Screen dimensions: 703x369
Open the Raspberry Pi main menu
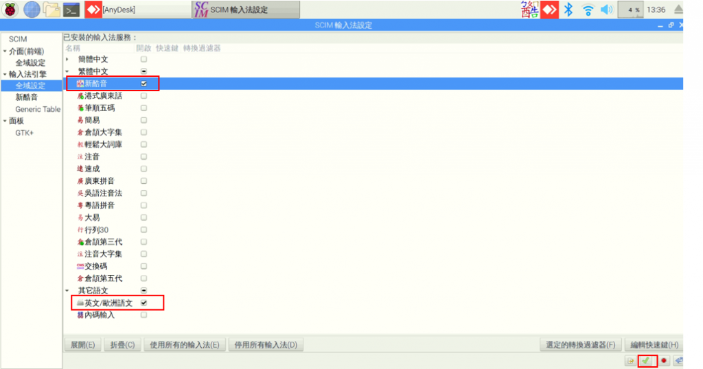10,10
